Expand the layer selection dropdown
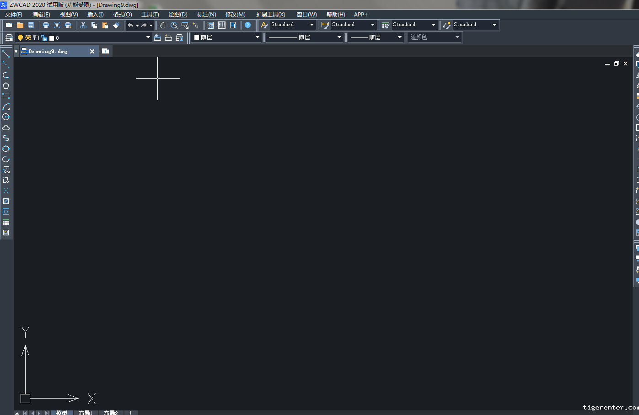This screenshot has height=415, width=639. [148, 37]
